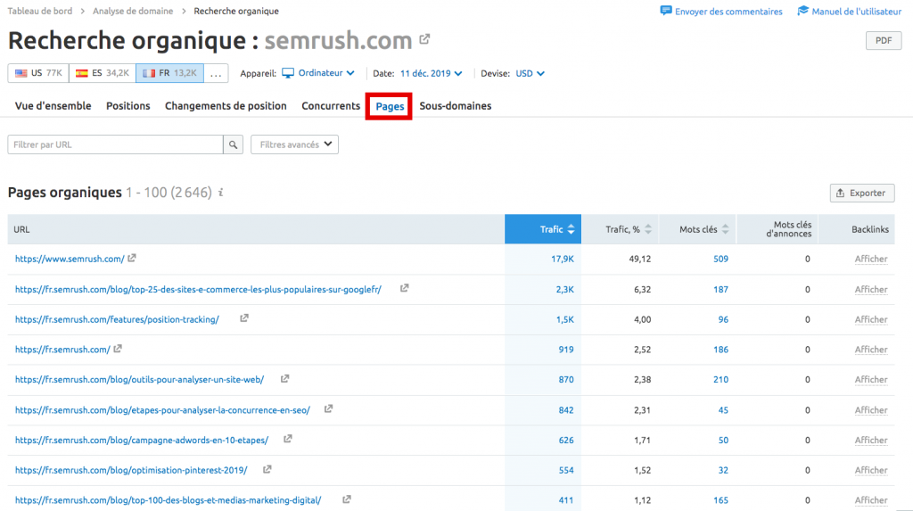
Task: Open external link icon for https://www.semrush.com/
Action: (132, 258)
